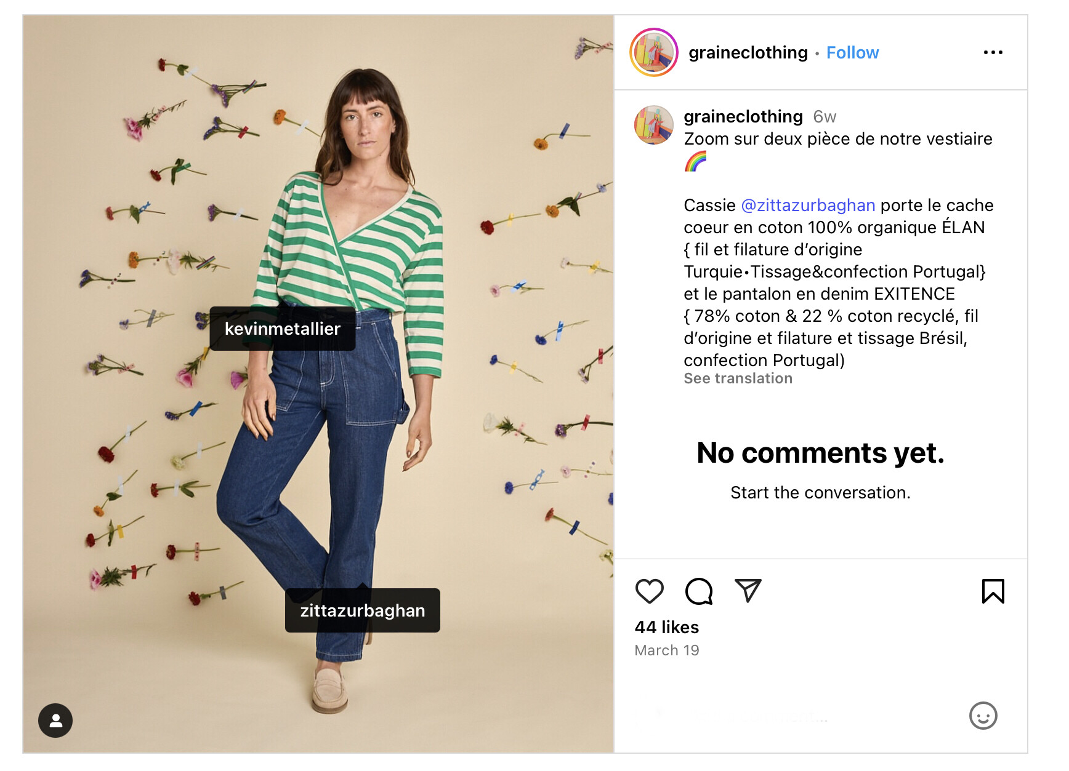Share post with paper plane icon

pyautogui.click(x=748, y=591)
